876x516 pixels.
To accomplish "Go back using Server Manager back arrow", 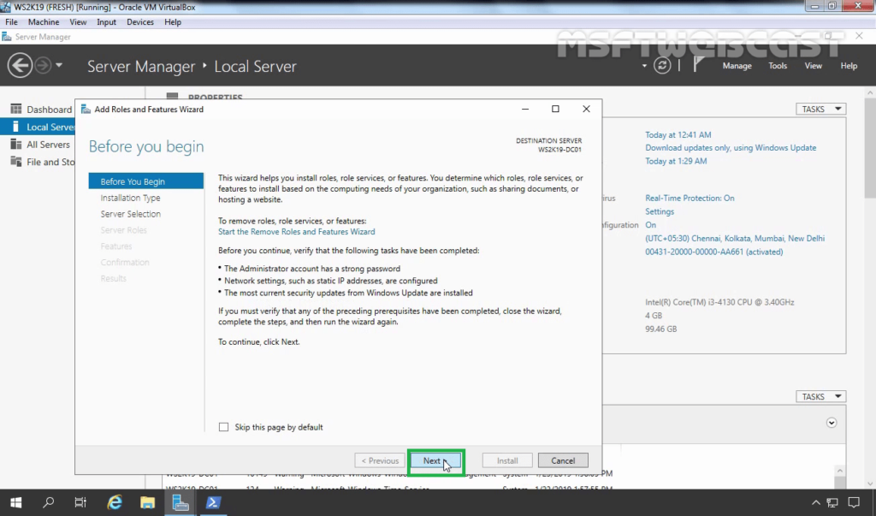I will [20, 65].
